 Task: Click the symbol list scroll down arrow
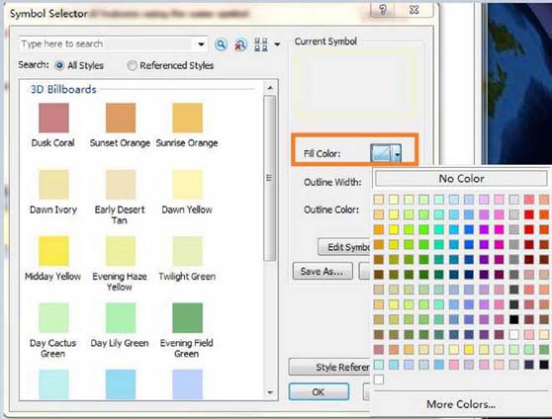270,392
